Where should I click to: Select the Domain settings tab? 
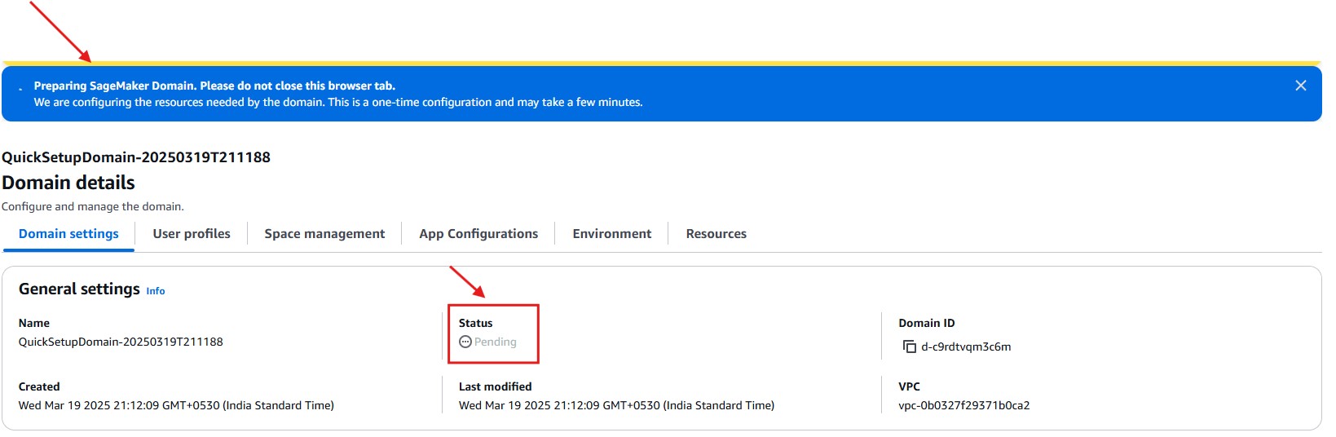(68, 234)
